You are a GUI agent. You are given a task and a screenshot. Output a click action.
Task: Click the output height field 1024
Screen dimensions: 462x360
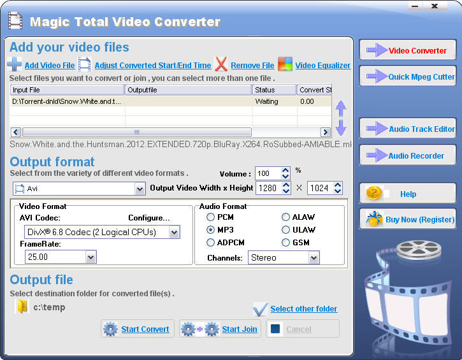pos(321,188)
